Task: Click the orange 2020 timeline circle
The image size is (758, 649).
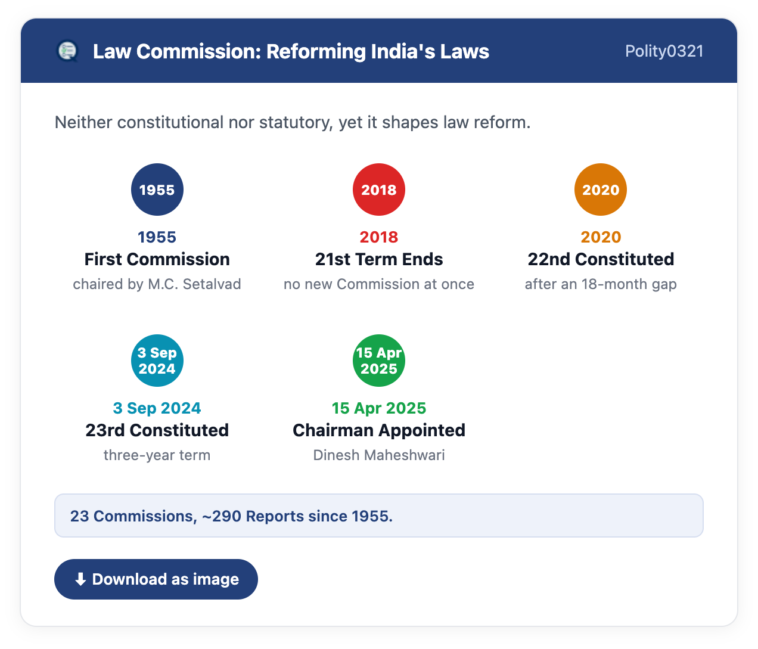Action: tap(601, 190)
